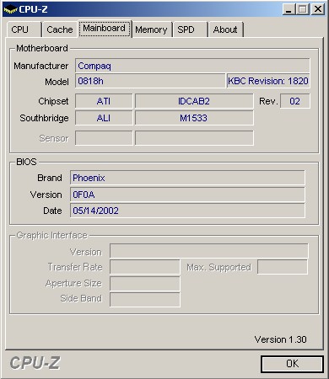Select the Model field showing 0818h
This screenshot has height=379, width=329.
pos(150,81)
